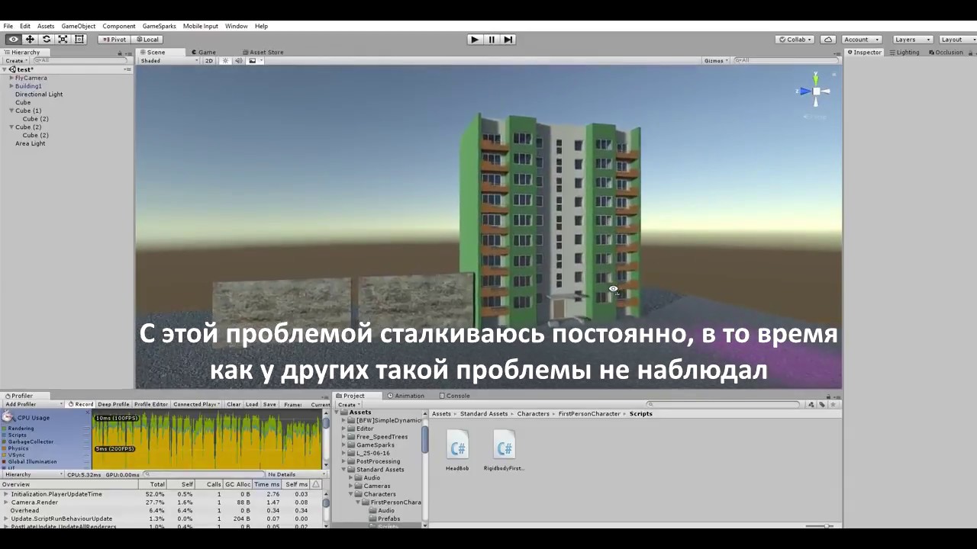The height and width of the screenshot is (549, 977).
Task: Select the Scale tool
Action: [63, 40]
